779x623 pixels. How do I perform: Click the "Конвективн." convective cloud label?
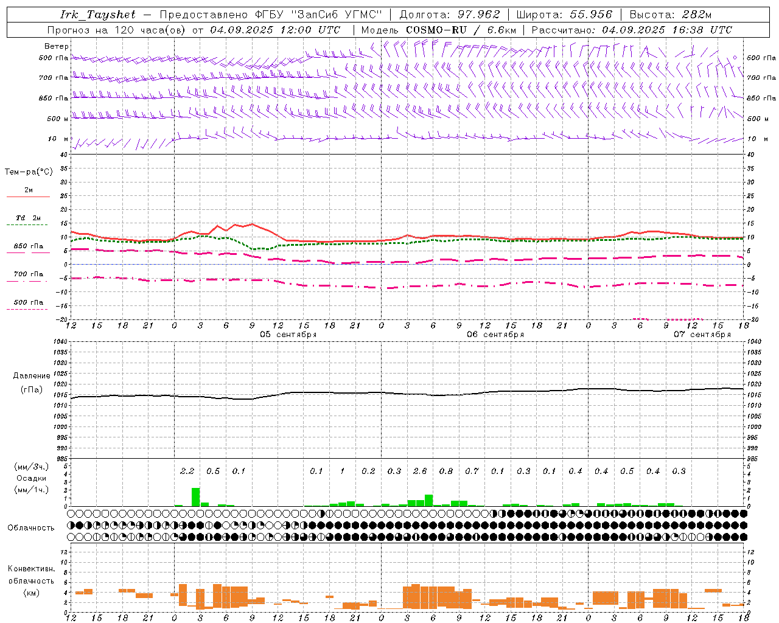(32, 569)
